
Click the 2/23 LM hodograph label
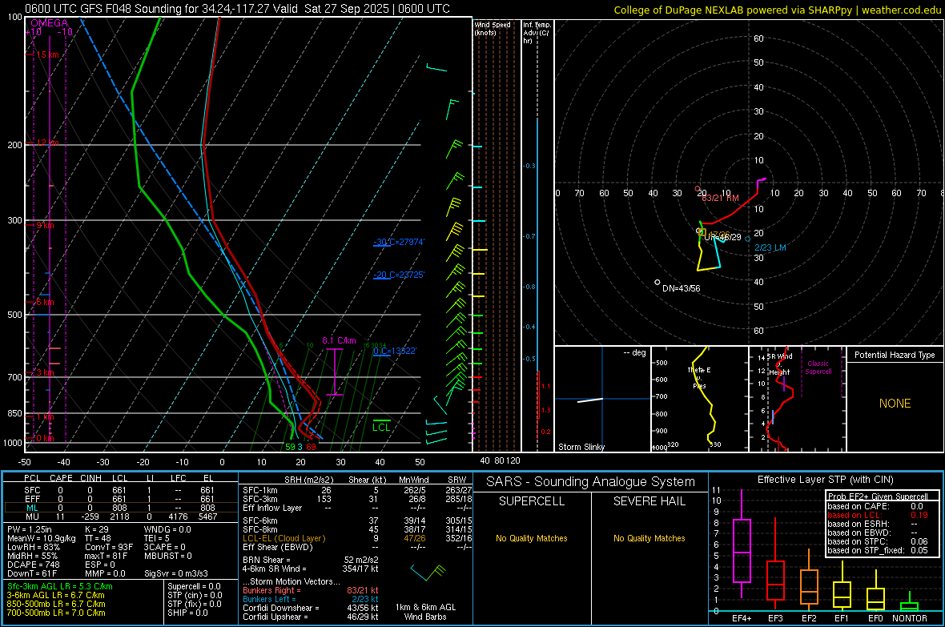pyautogui.click(x=770, y=247)
